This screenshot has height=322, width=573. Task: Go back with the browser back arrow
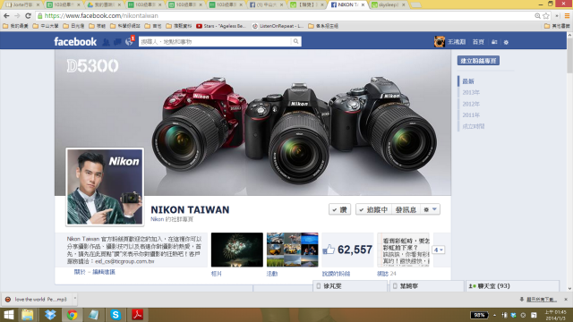[x=6, y=16]
